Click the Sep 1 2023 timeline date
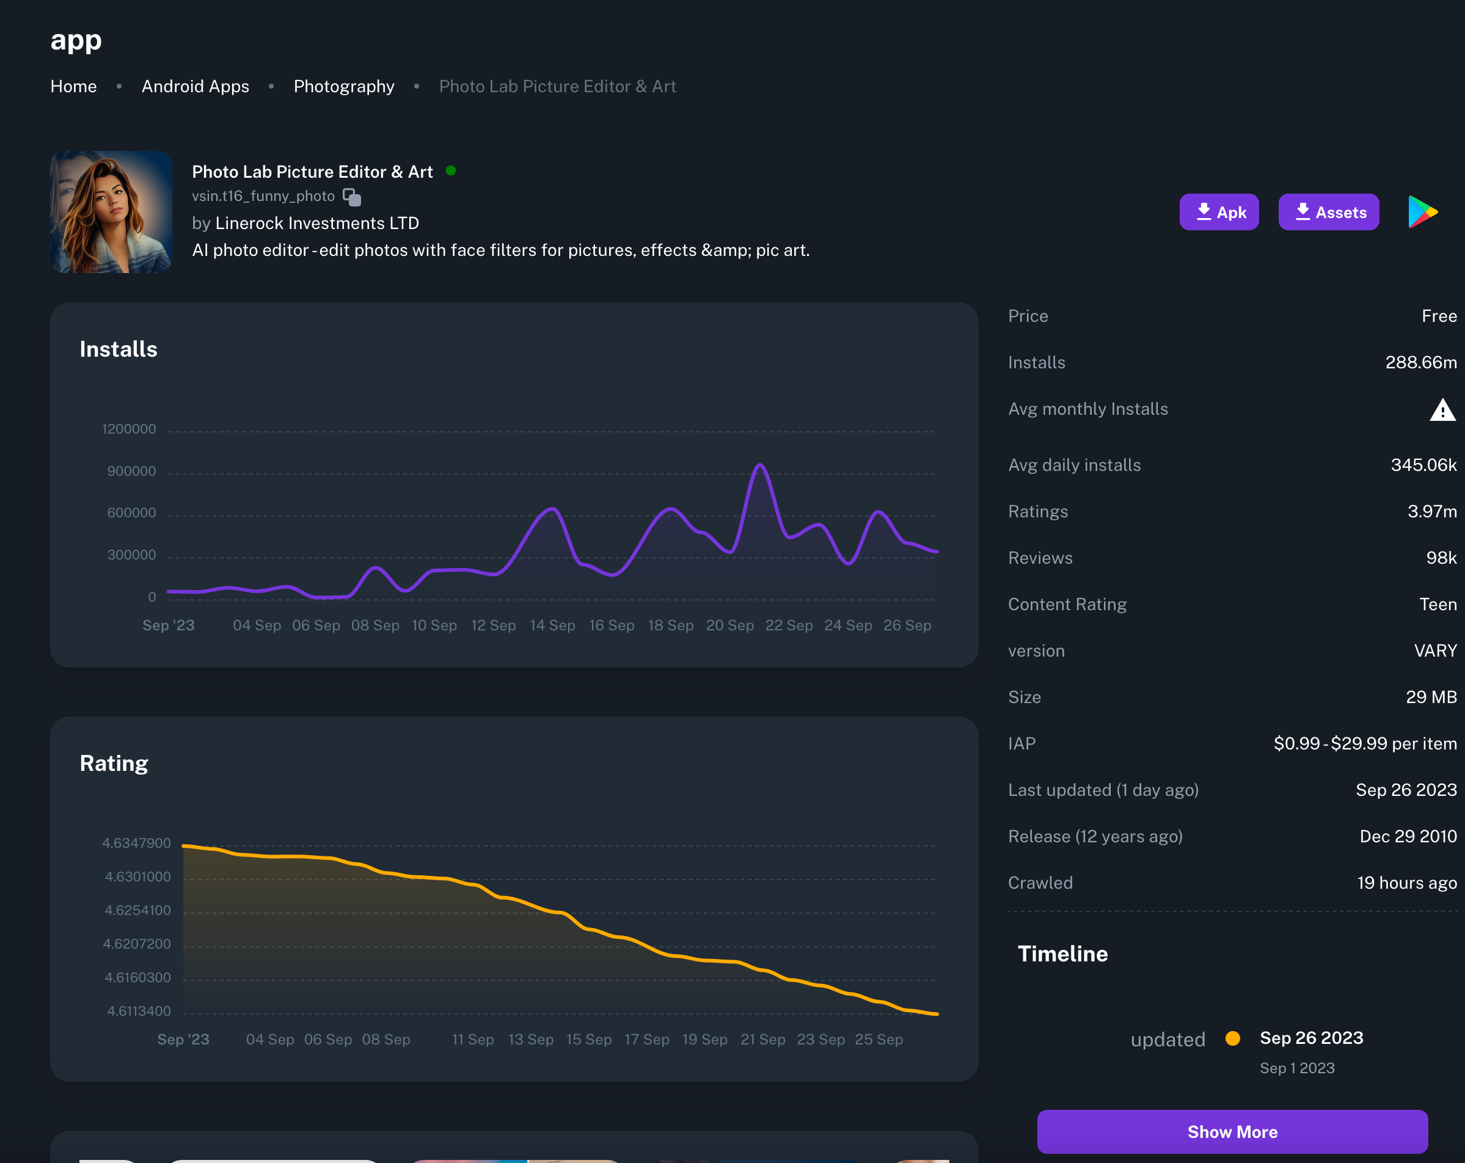Screen dimensions: 1465x1163 pyautogui.click(x=1297, y=1068)
